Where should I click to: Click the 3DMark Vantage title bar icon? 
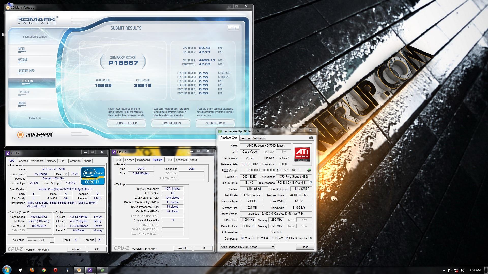[8, 7]
